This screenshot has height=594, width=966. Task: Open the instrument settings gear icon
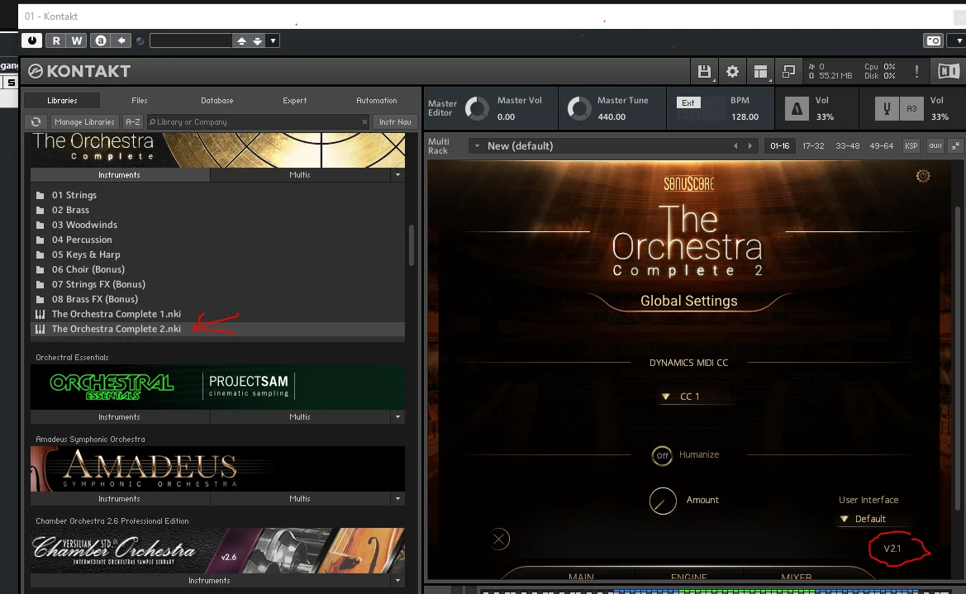point(923,176)
